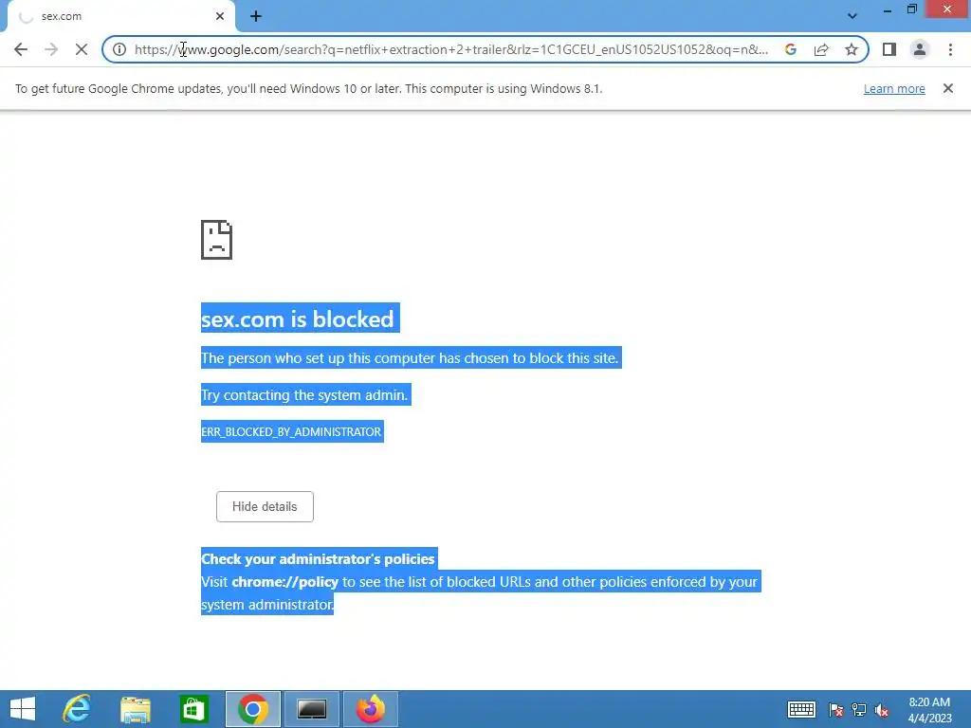Open the Learn more link
The image size is (971, 728).
tap(894, 88)
